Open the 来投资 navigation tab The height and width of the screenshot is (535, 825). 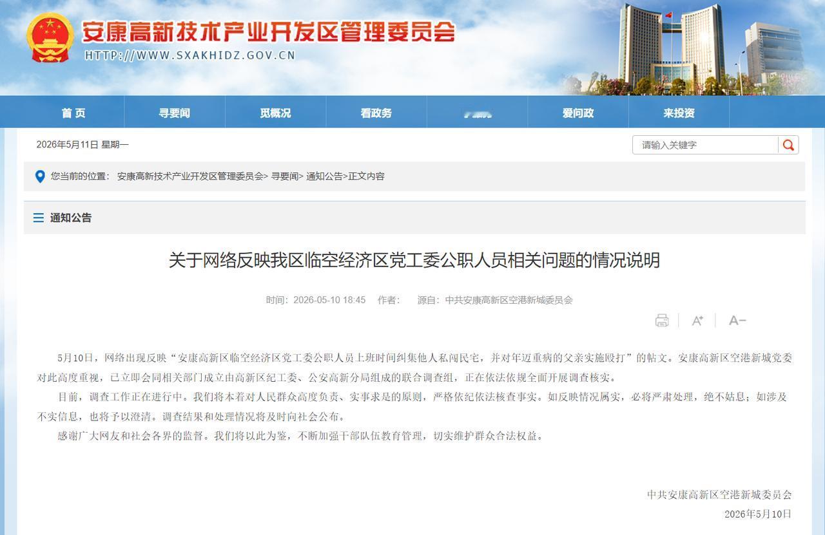point(679,113)
